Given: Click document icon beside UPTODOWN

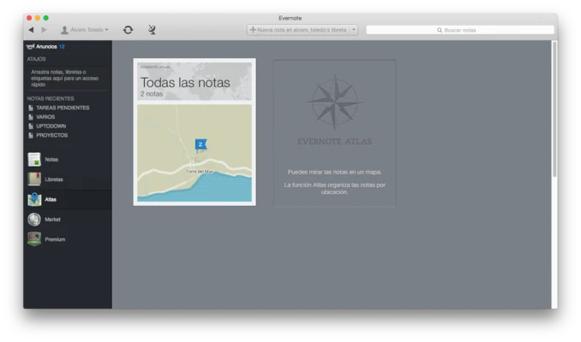Looking at the screenshot, I should point(31,126).
